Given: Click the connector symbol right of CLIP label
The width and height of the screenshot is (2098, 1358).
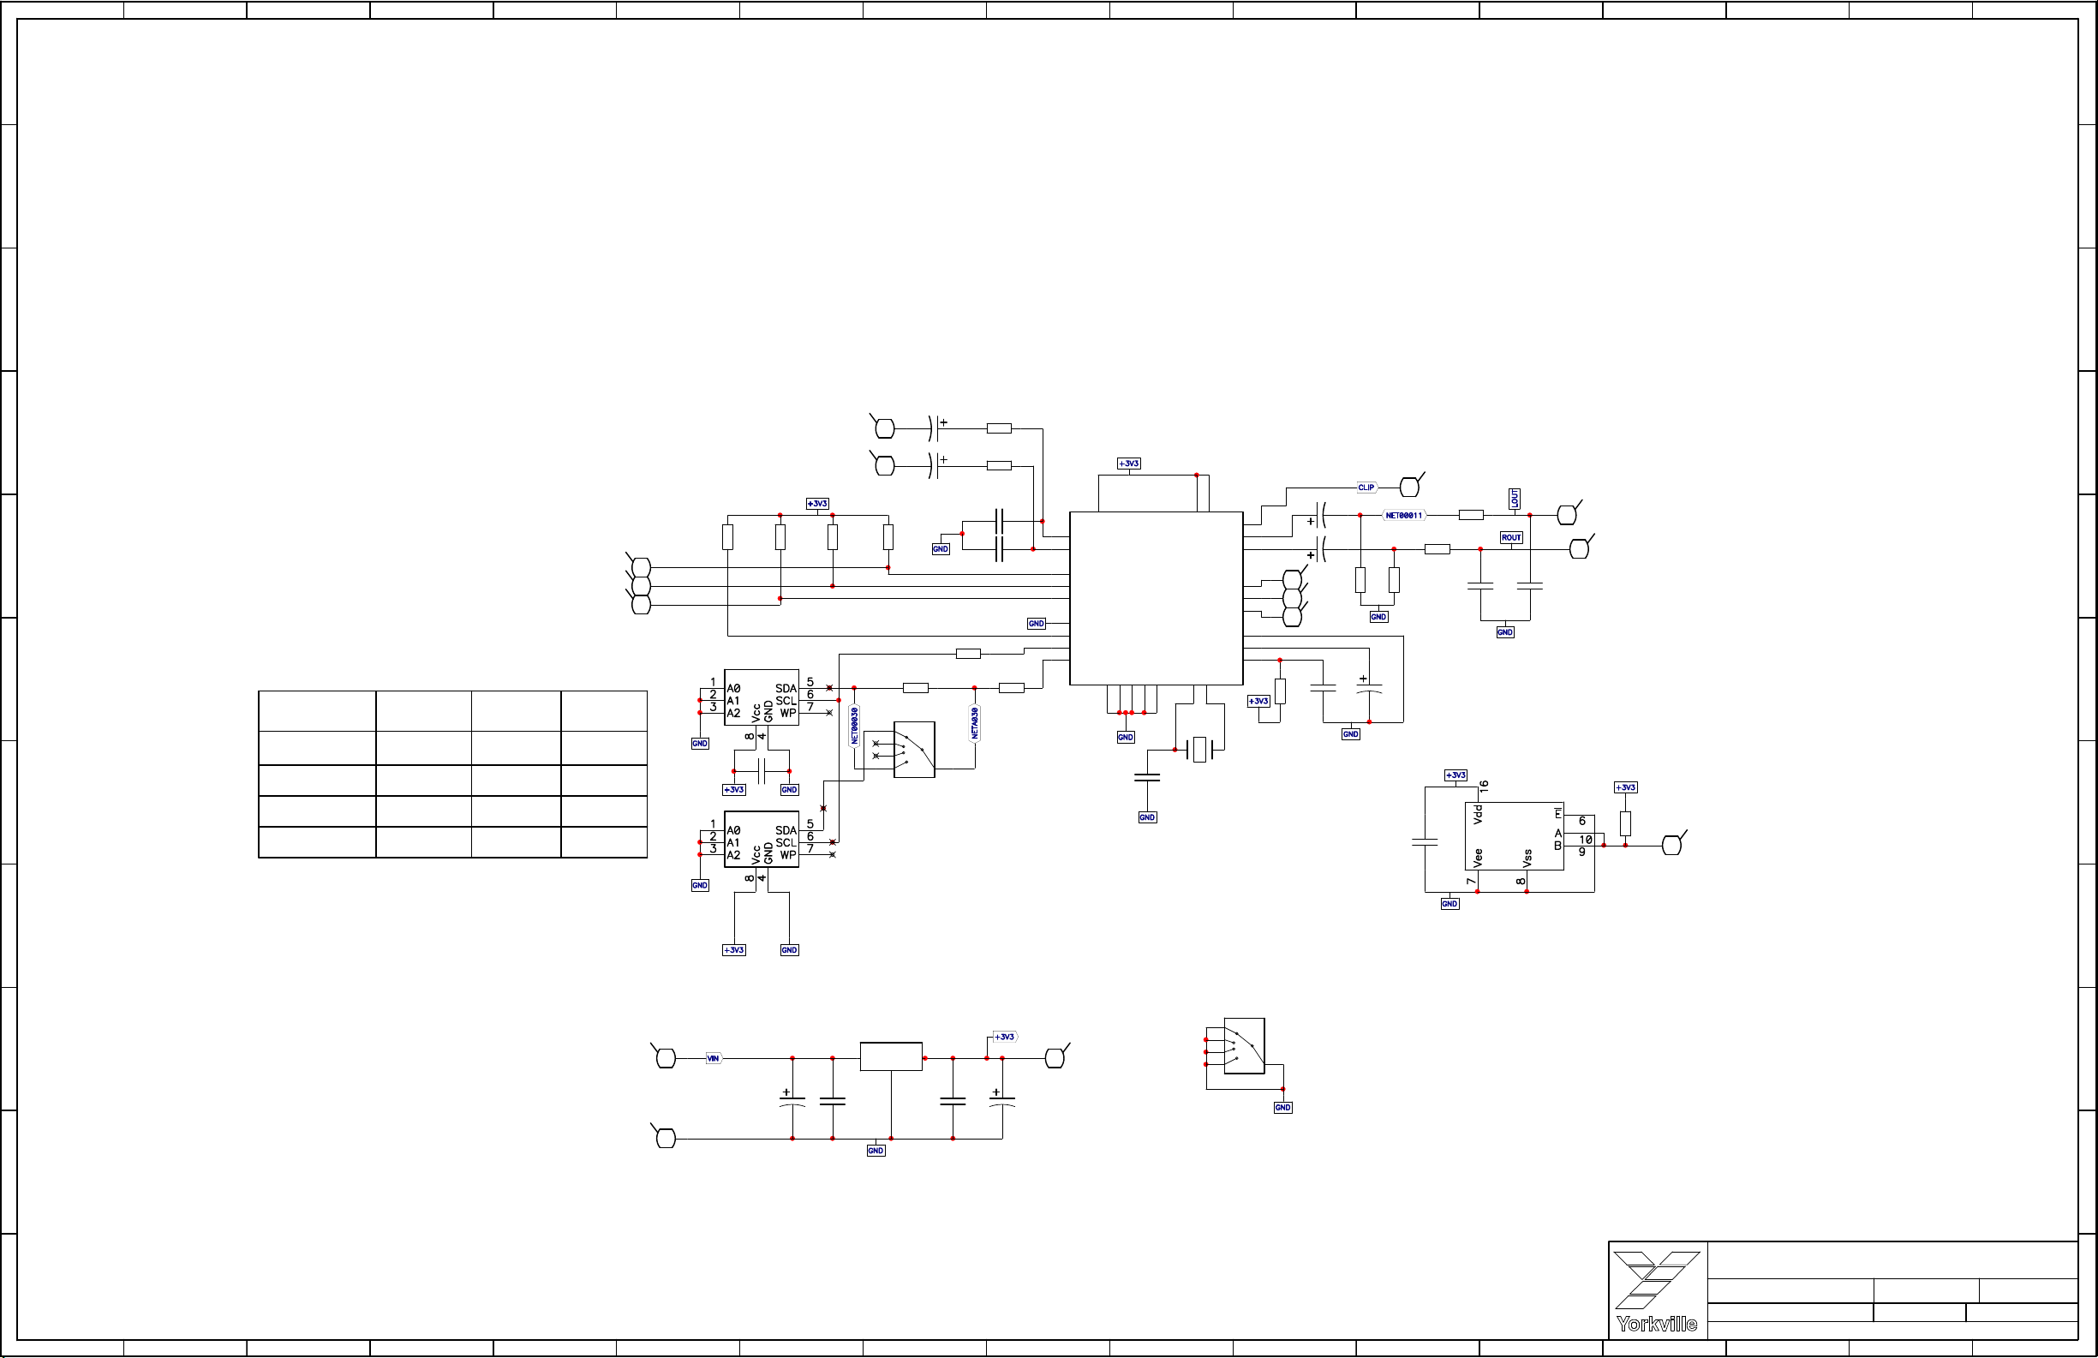Looking at the screenshot, I should pyautogui.click(x=1410, y=487).
